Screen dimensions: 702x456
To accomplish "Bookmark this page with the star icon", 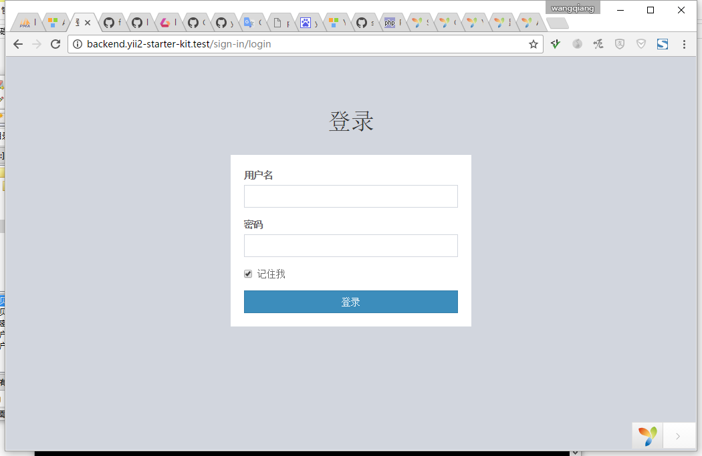I will (534, 44).
